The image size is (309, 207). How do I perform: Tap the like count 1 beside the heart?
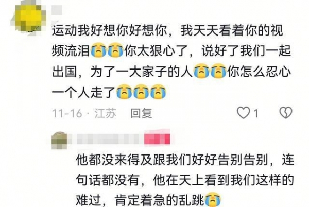click(255, 113)
